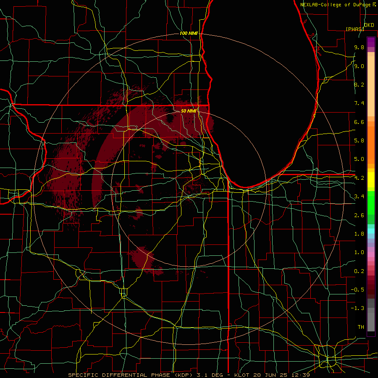This screenshot has height=378, width=378.
Task: Select the -1.3 legend value
Action: tap(357, 308)
